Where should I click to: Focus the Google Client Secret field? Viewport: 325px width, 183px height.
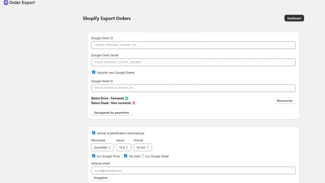pos(193,62)
